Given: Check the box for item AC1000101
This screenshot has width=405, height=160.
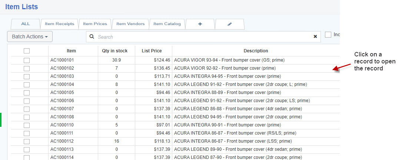Looking at the screenshot, I should click(x=27, y=60).
